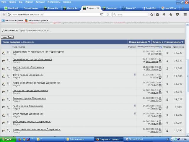Open thread Вебкамера города Дзержинск
This screenshot has height=142, width=189.
[x=31, y=122]
